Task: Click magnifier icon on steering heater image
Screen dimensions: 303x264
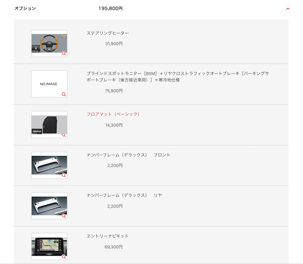Action: (x=64, y=54)
